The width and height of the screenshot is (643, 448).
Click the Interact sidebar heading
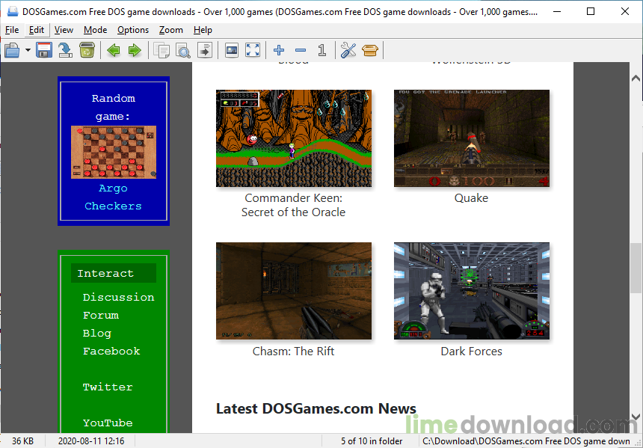point(114,273)
